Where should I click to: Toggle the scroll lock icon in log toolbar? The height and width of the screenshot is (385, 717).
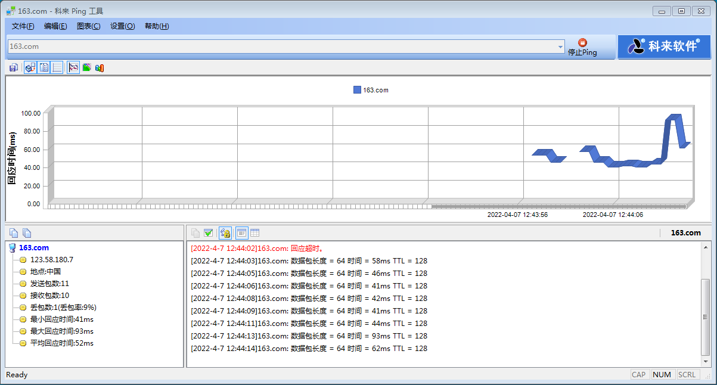pos(225,233)
